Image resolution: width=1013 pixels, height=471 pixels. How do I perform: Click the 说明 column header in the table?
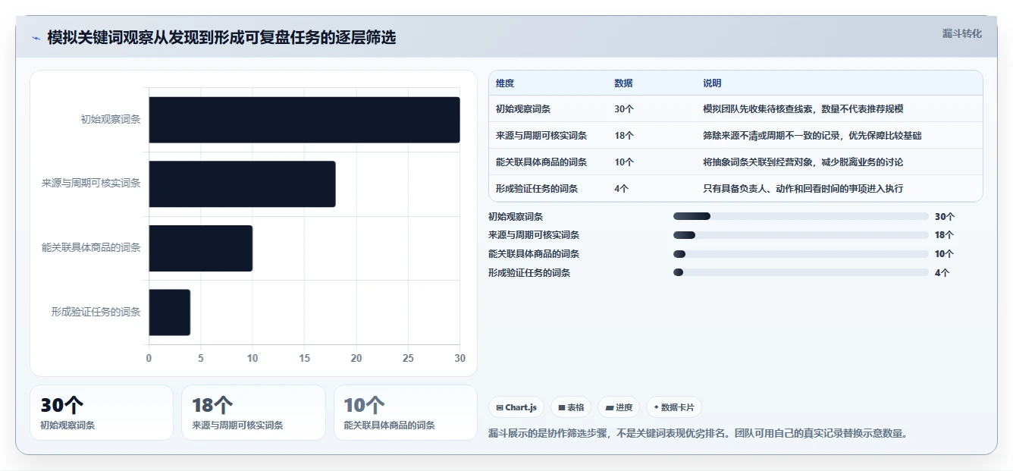pos(712,83)
